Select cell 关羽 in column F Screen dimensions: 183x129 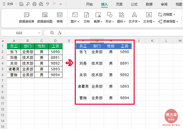(83, 75)
